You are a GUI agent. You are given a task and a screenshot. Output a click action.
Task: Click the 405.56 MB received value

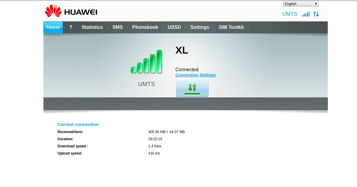tap(157, 132)
